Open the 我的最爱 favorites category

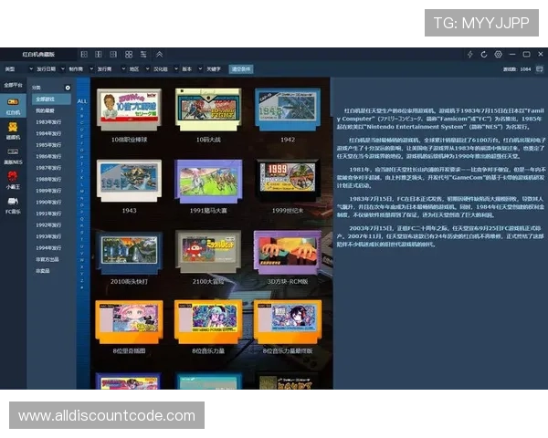click(45, 110)
